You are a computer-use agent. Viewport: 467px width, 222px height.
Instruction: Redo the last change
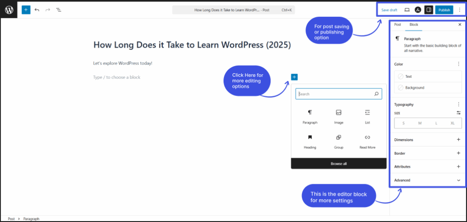[x=47, y=10]
